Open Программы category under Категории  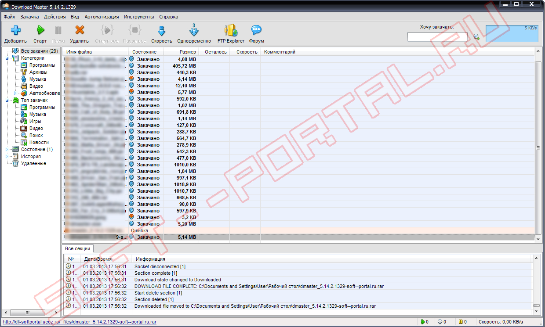coord(42,65)
